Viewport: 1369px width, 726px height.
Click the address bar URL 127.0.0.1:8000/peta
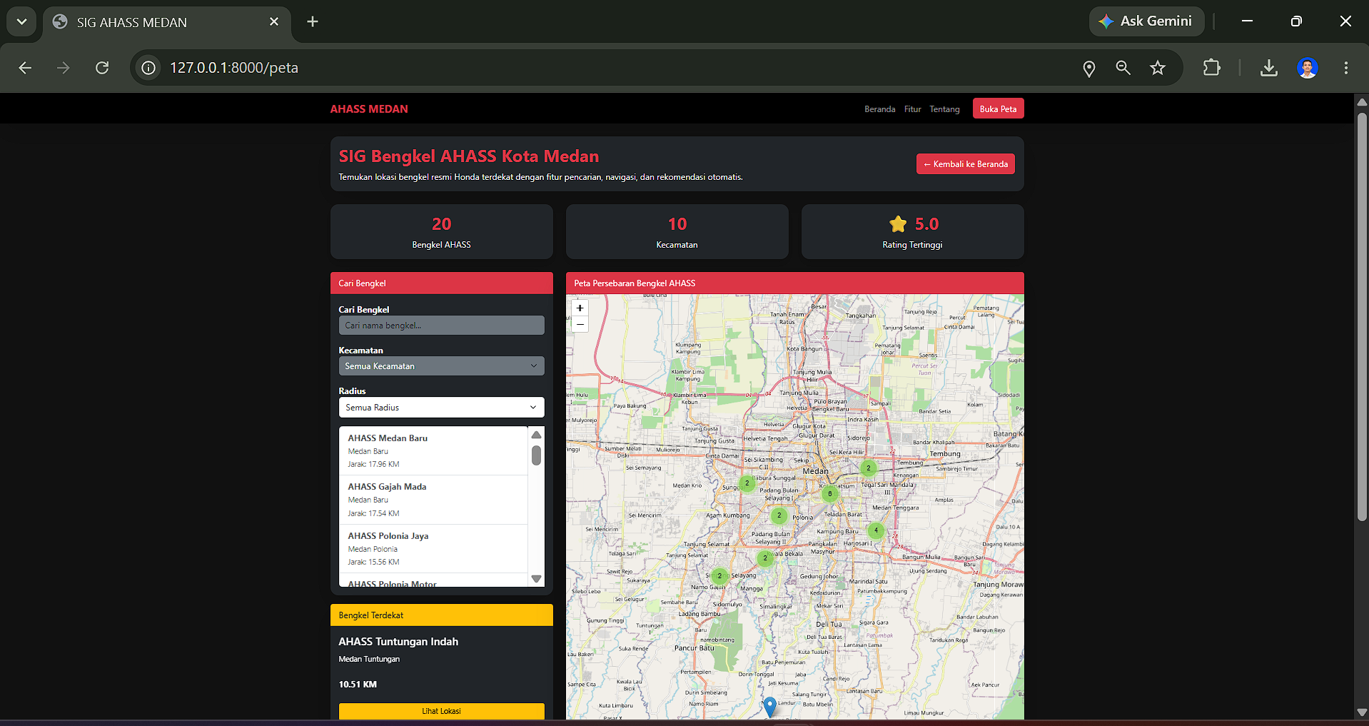click(x=234, y=68)
